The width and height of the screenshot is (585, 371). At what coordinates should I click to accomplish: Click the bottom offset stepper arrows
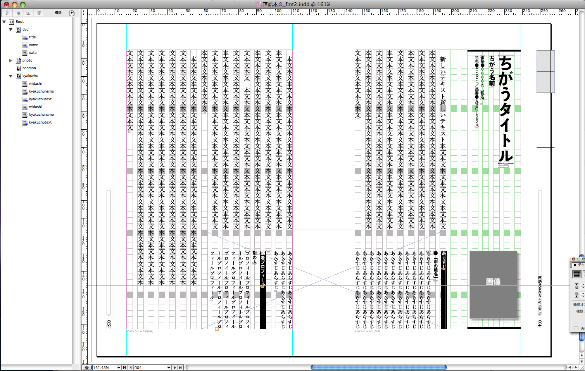point(583,295)
